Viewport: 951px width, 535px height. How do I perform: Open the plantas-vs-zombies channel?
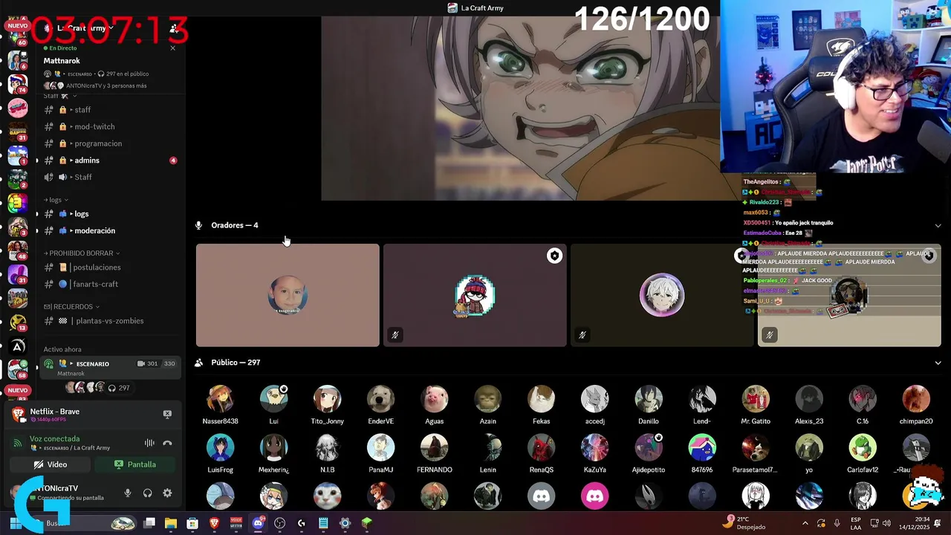[x=110, y=321]
